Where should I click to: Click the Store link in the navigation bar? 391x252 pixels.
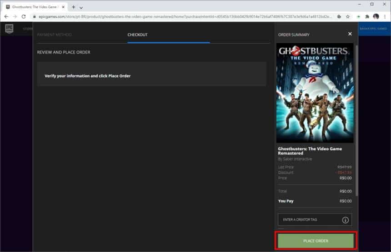(x=28, y=29)
